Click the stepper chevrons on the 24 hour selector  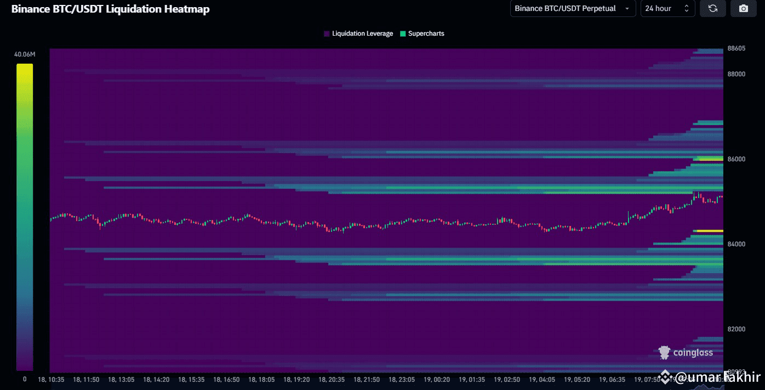(x=686, y=8)
